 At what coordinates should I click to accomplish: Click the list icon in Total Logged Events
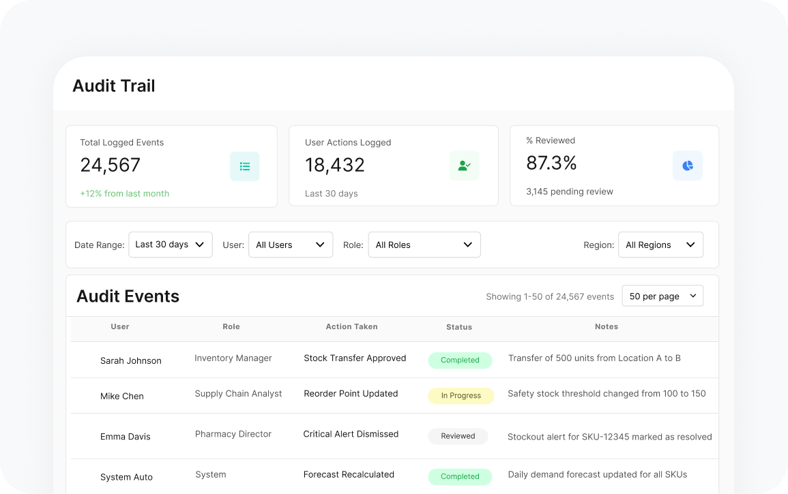pyautogui.click(x=244, y=166)
